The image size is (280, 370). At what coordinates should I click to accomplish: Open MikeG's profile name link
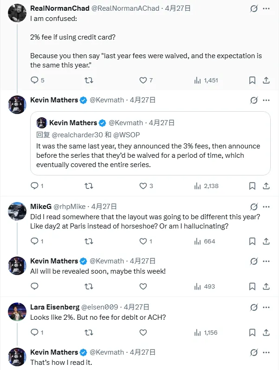(x=41, y=206)
